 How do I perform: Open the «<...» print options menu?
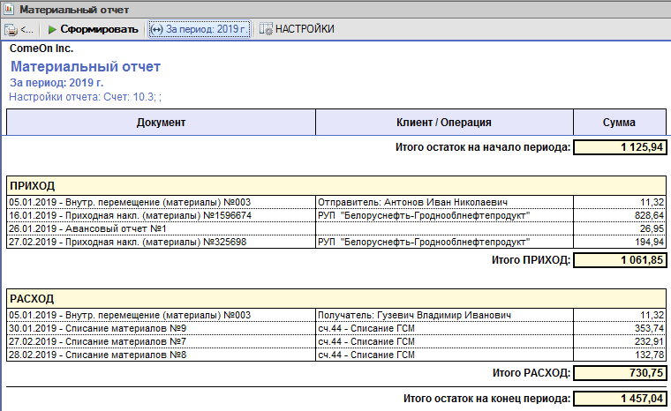pyautogui.click(x=27, y=29)
